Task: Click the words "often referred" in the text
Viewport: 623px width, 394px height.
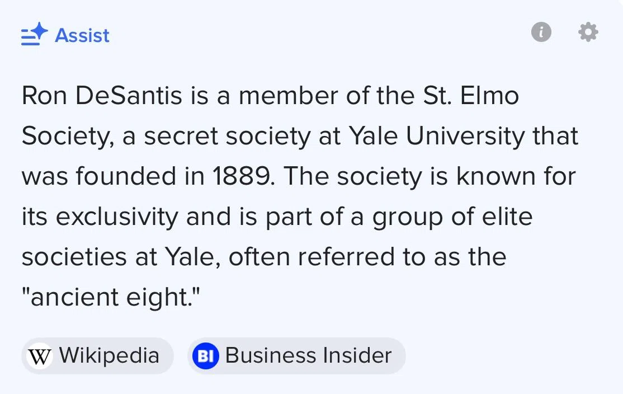Action: pos(311,257)
